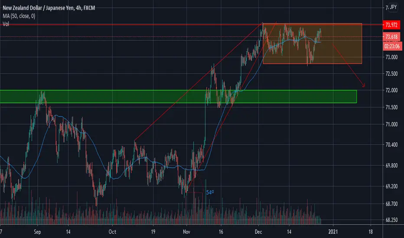Click the Dec label on time axis

[x=258, y=232]
